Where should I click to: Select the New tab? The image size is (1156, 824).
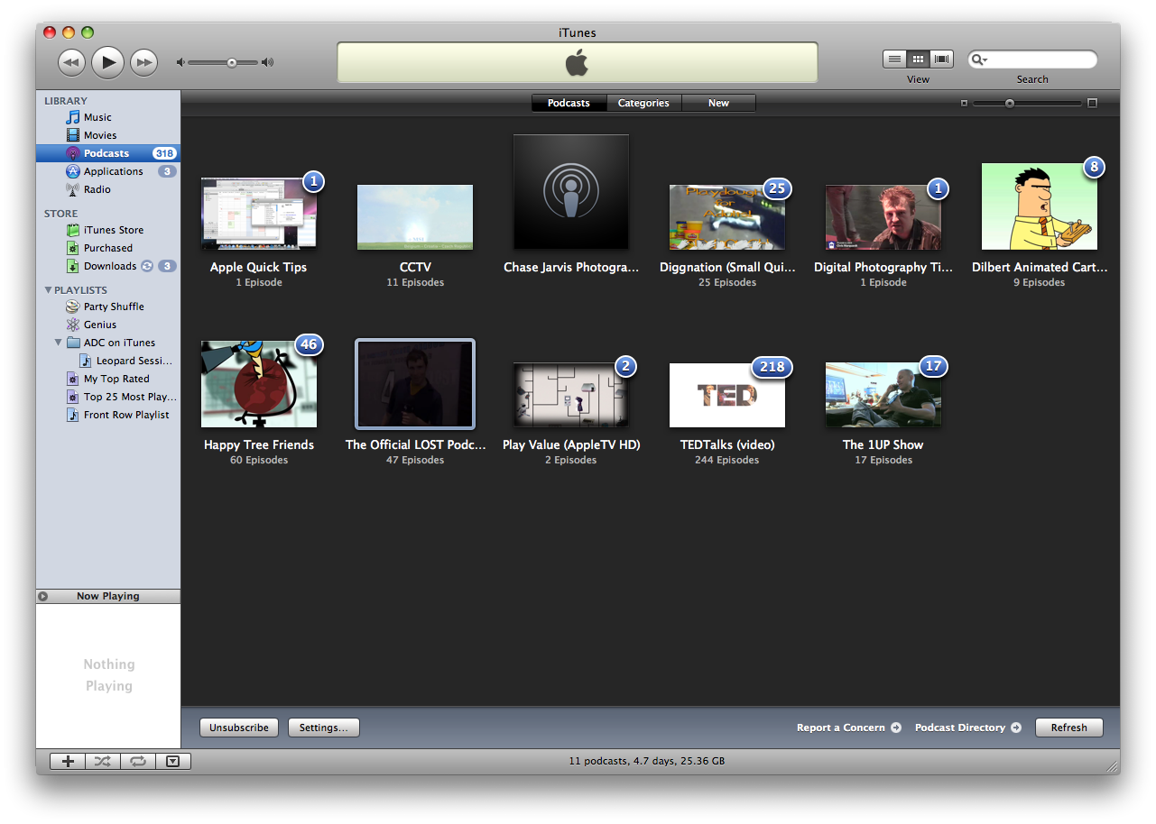[x=718, y=103]
